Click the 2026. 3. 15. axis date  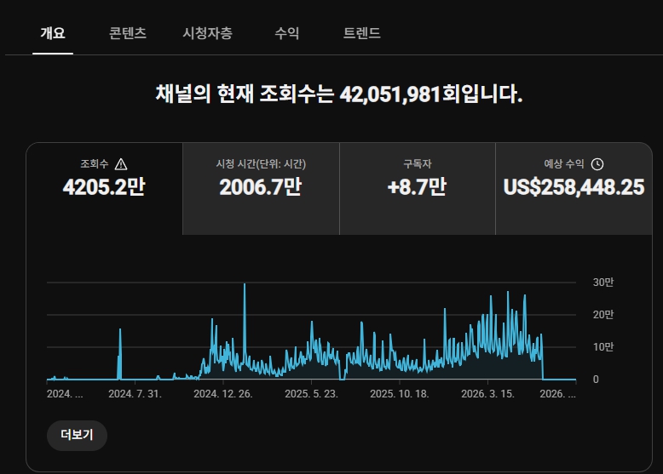pos(487,394)
